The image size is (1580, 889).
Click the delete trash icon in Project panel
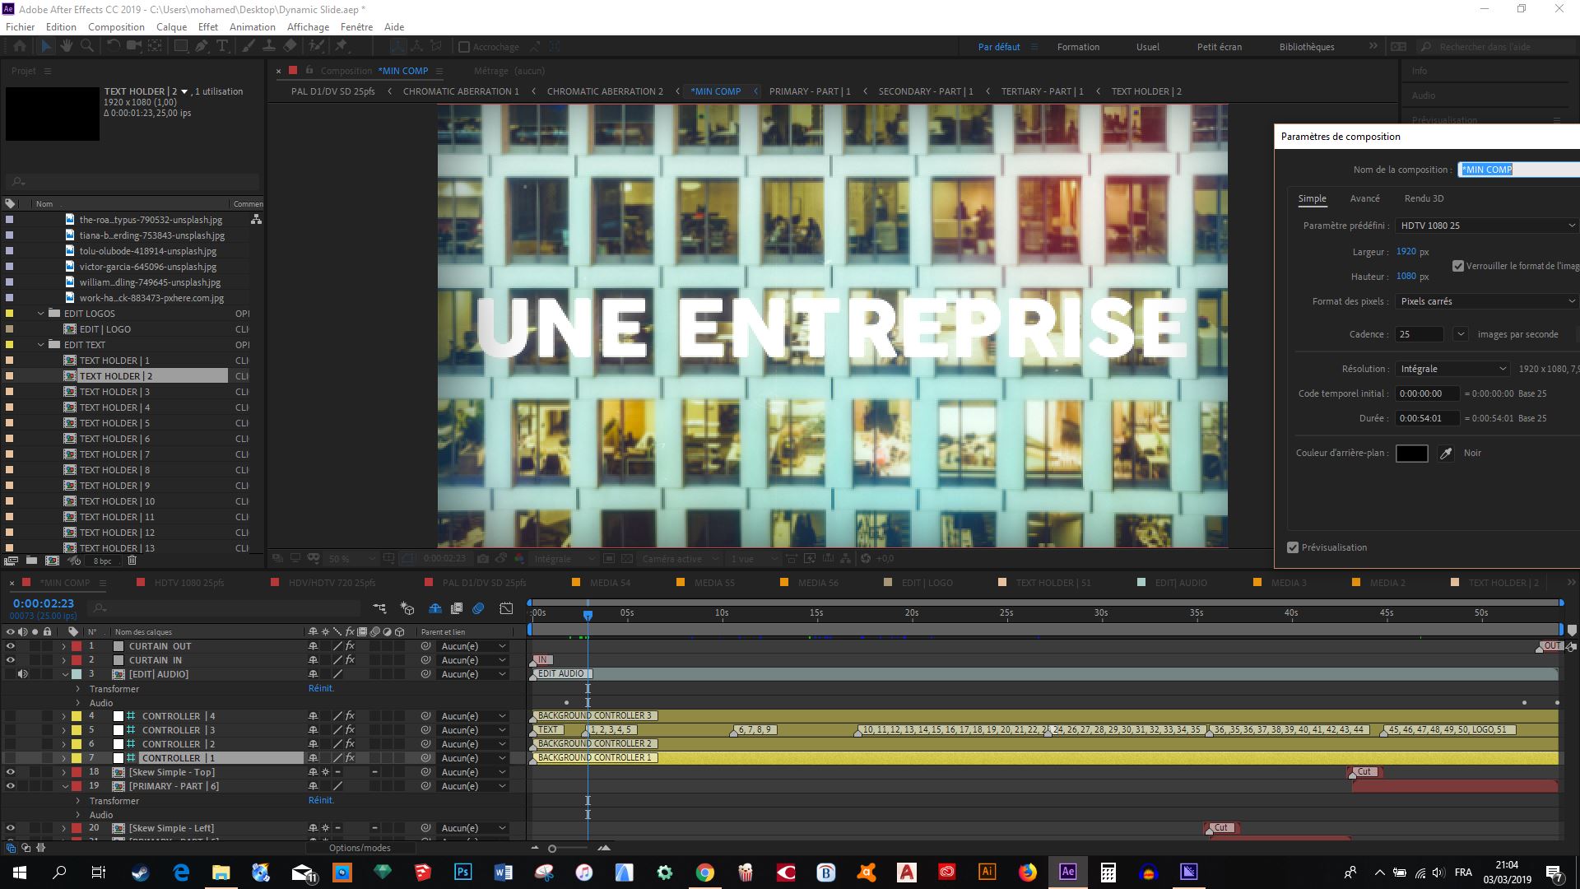[132, 561]
